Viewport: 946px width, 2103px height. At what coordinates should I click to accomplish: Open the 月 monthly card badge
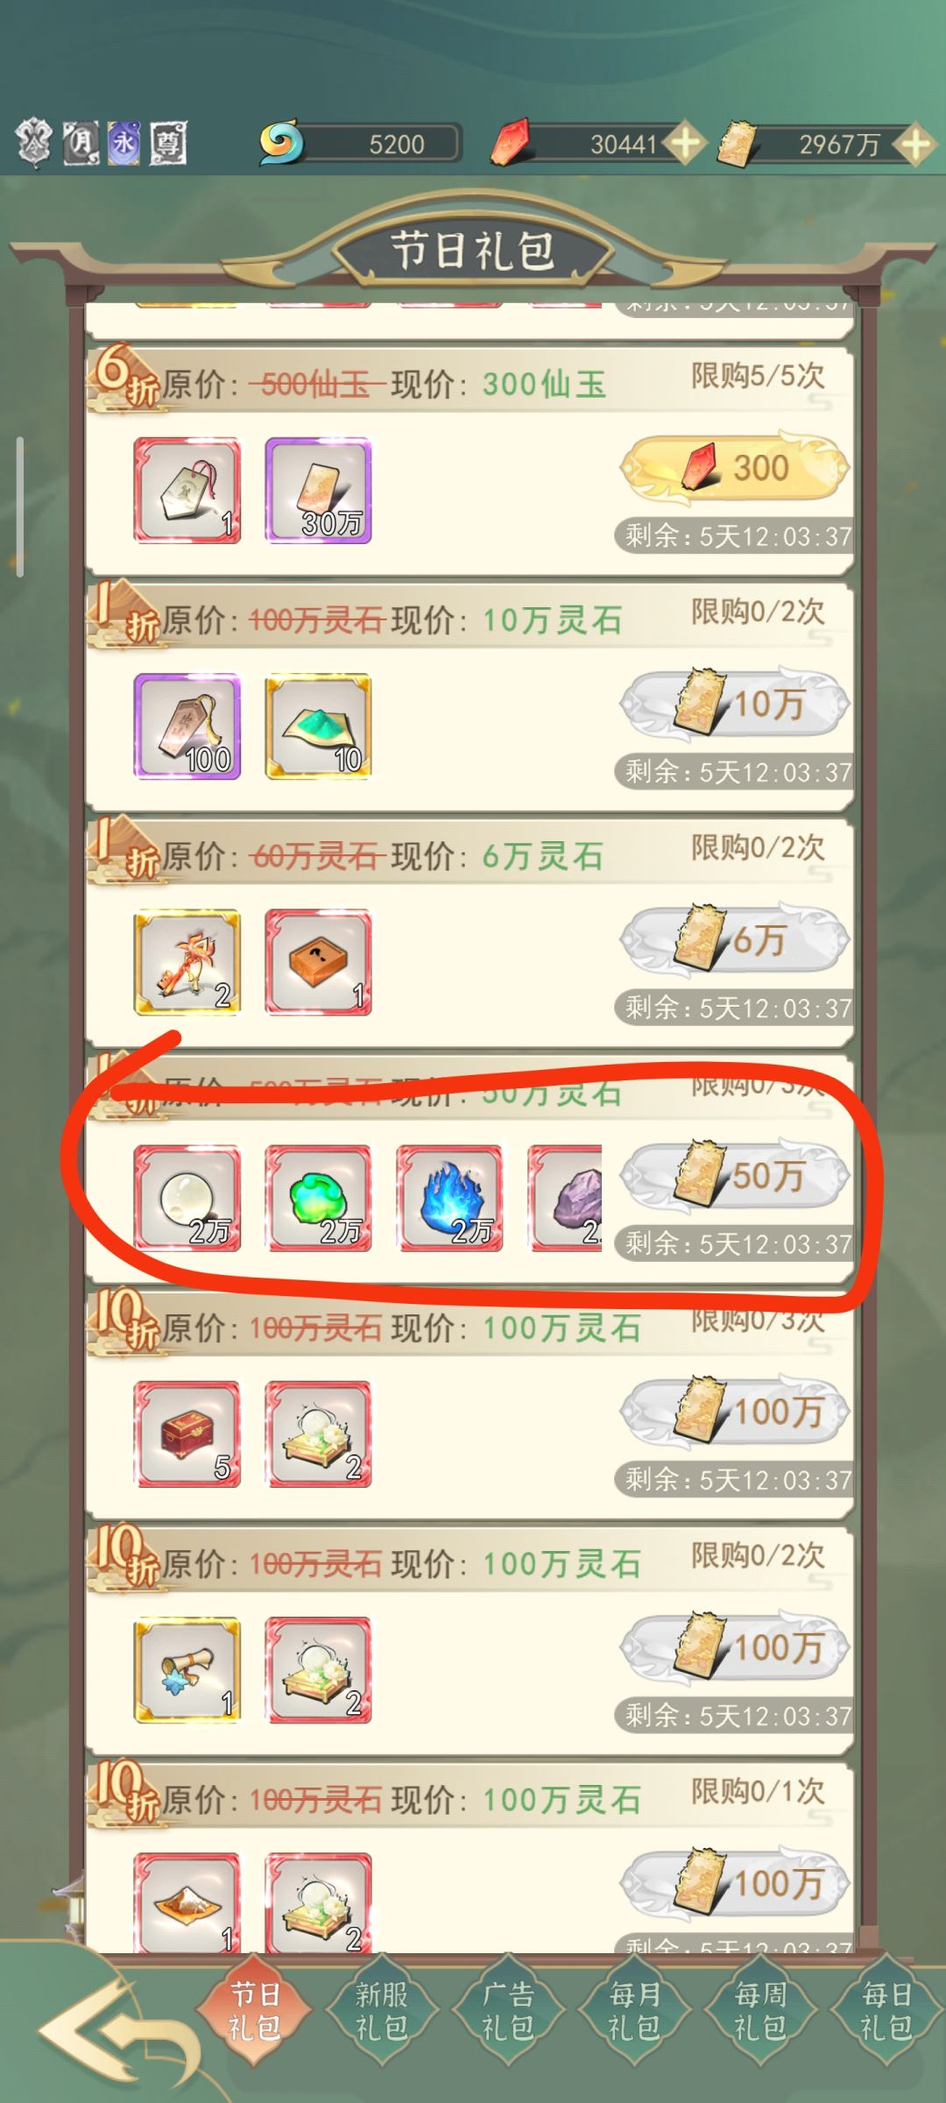pos(80,143)
